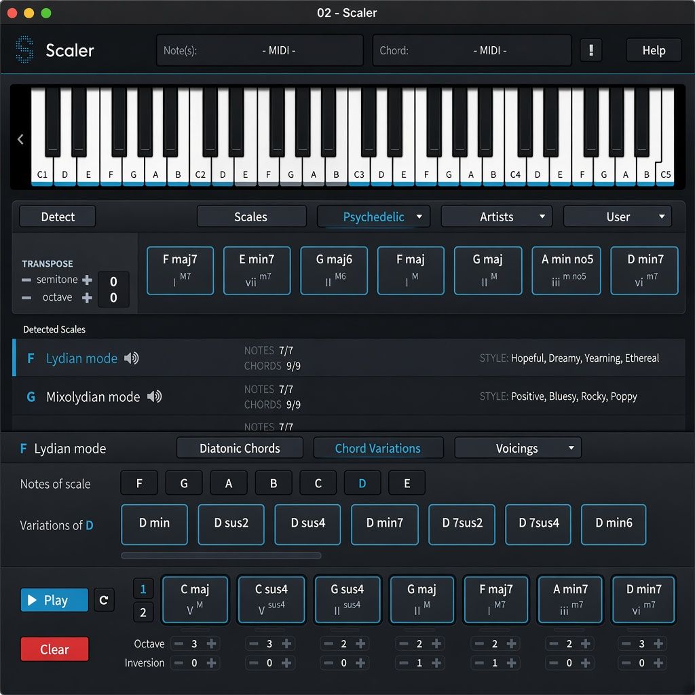Lower the octave of the D min7 progression chord

pos(626,643)
